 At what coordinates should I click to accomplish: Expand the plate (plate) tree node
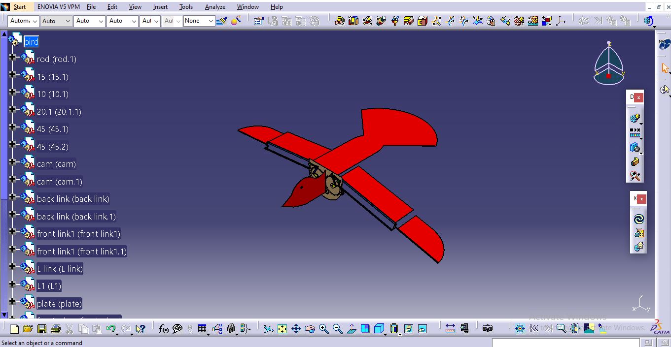tap(12, 302)
